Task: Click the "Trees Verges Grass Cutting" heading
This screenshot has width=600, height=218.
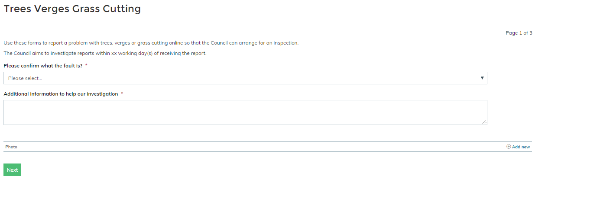Action: click(72, 9)
